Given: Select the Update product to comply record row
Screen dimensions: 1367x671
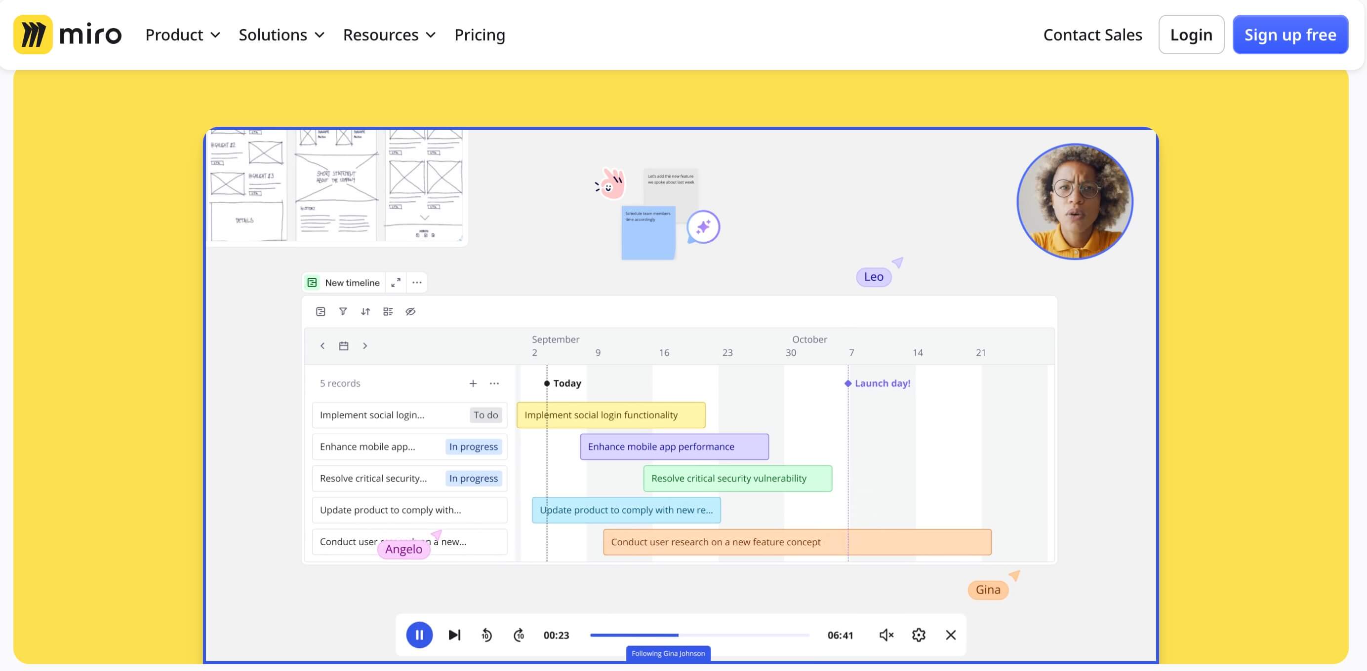Looking at the screenshot, I should pos(410,510).
